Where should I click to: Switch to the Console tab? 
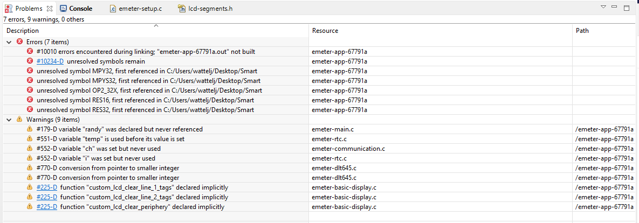75,9
